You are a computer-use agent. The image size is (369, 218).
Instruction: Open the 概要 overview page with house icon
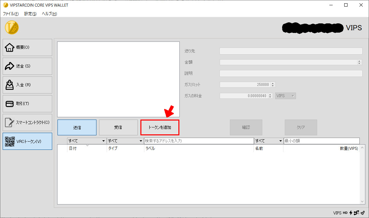click(x=27, y=47)
